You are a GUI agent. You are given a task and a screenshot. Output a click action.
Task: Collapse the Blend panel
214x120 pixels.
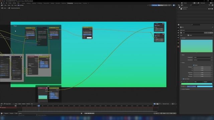click(x=183, y=55)
